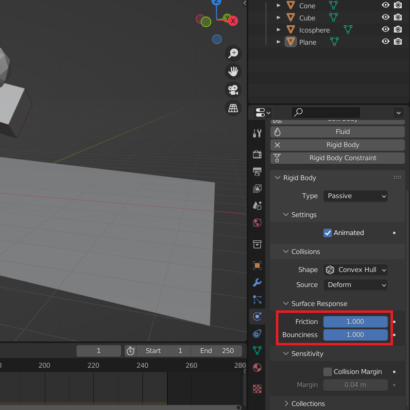Screen dimensions: 410x410
Task: Toggle camera view with the camera icon
Action: pos(234,90)
